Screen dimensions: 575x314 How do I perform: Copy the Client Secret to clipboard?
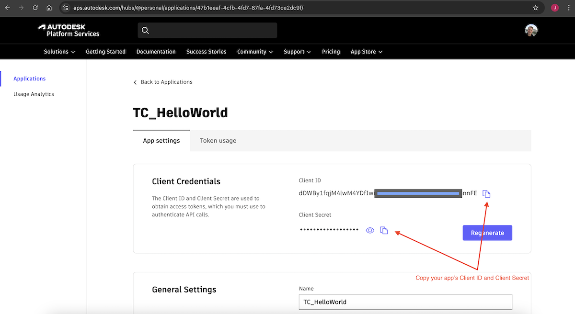click(384, 230)
